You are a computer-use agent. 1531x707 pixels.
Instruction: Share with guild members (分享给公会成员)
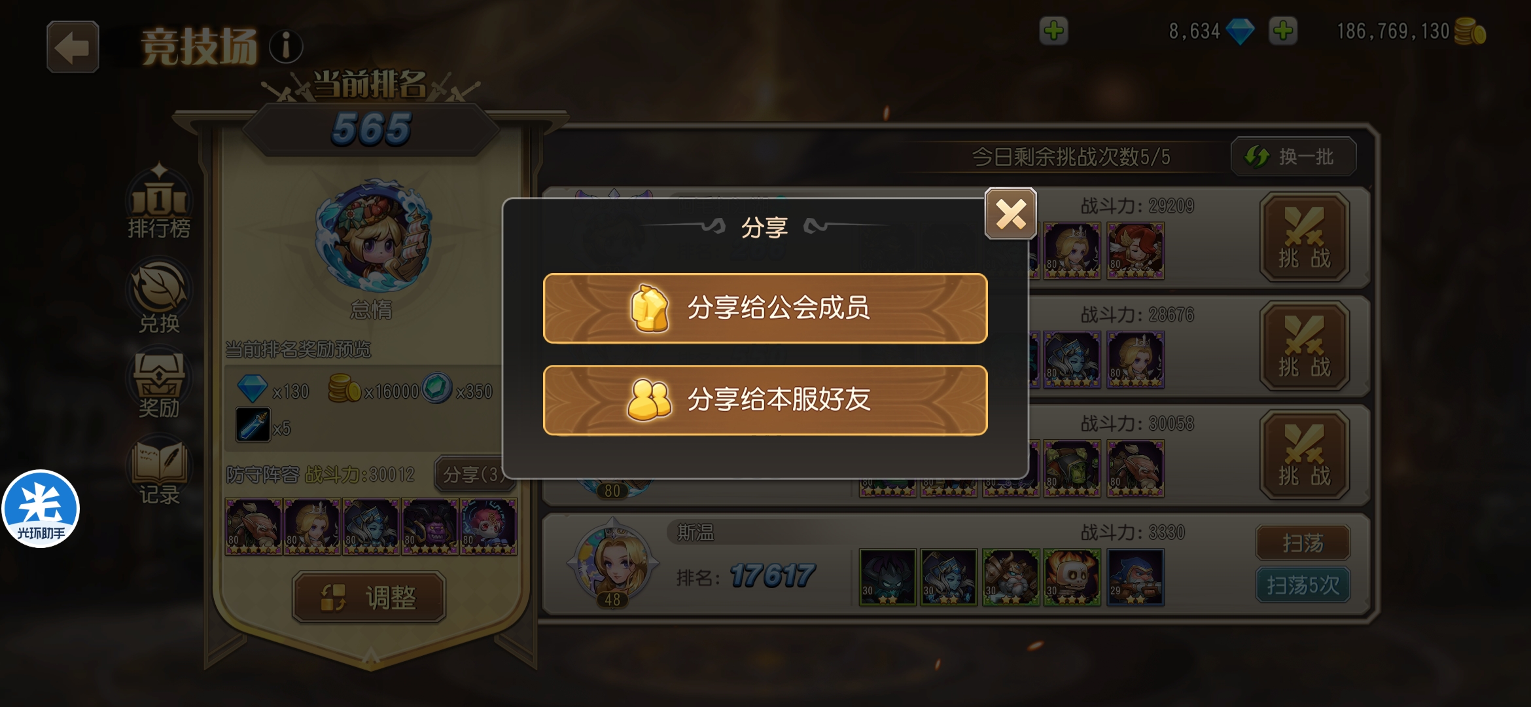click(x=765, y=308)
